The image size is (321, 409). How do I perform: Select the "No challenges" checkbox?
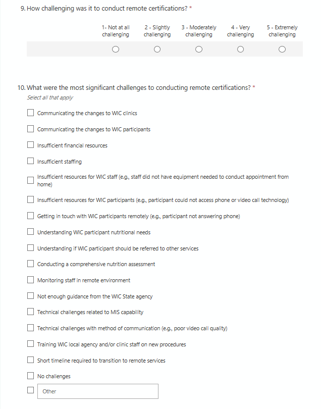click(x=31, y=376)
